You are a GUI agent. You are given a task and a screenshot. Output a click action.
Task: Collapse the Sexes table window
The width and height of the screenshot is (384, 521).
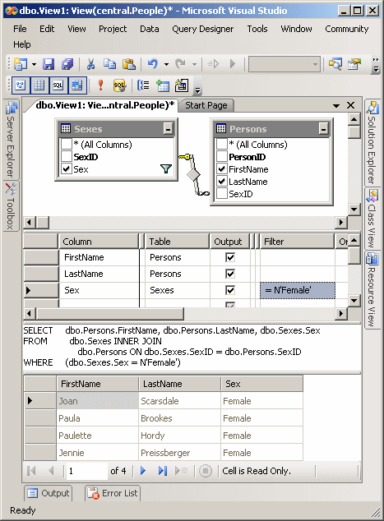point(169,128)
